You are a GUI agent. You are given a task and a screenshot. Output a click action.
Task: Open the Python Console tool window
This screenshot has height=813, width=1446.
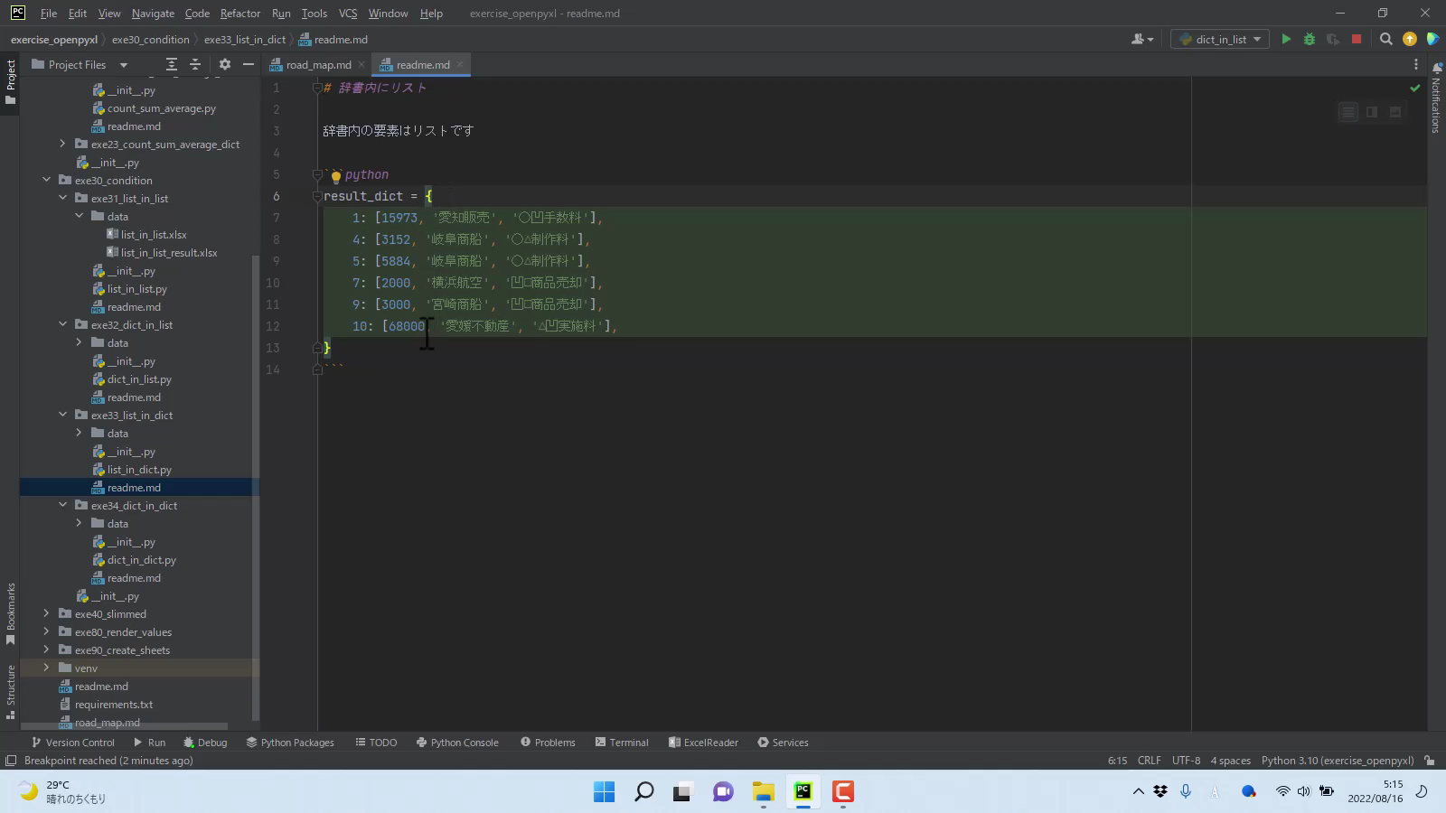(457, 742)
